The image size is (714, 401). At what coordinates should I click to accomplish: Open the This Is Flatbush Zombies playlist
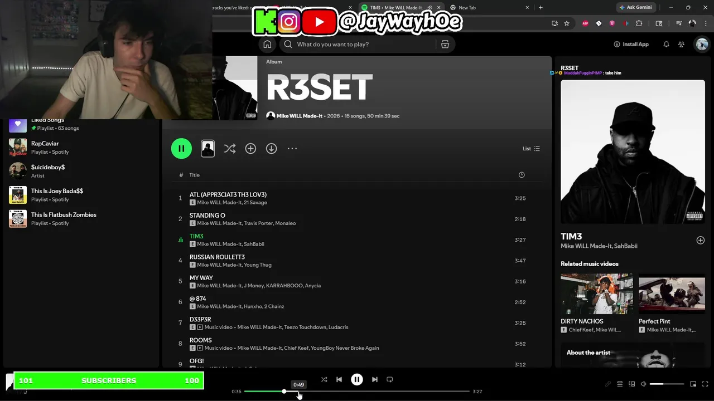[x=81, y=219]
